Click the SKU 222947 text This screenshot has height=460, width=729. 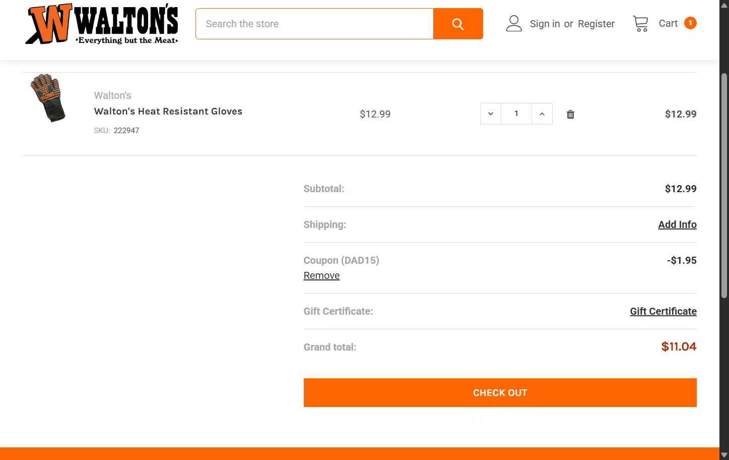tap(116, 130)
